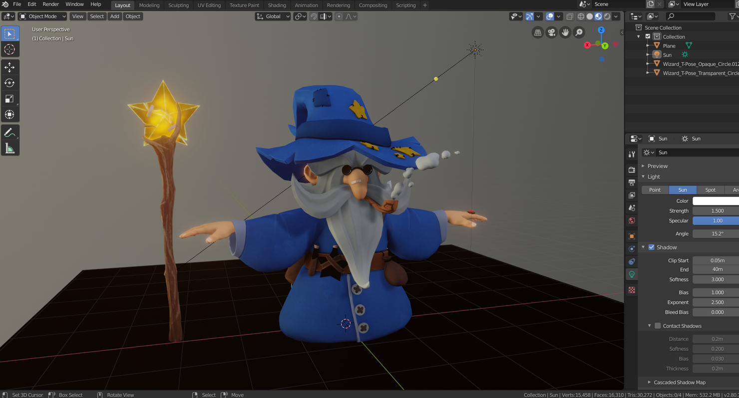Open the Global transform orientation dropdown
This screenshot has width=739, height=398.
(273, 16)
